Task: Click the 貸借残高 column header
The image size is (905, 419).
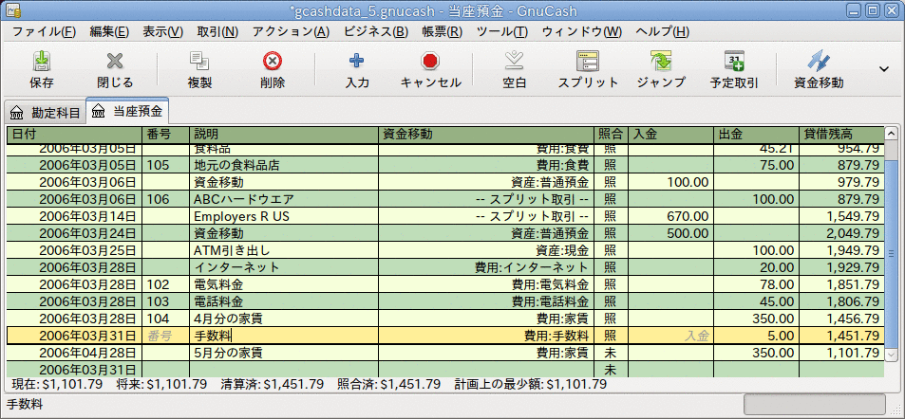Action: [x=841, y=135]
